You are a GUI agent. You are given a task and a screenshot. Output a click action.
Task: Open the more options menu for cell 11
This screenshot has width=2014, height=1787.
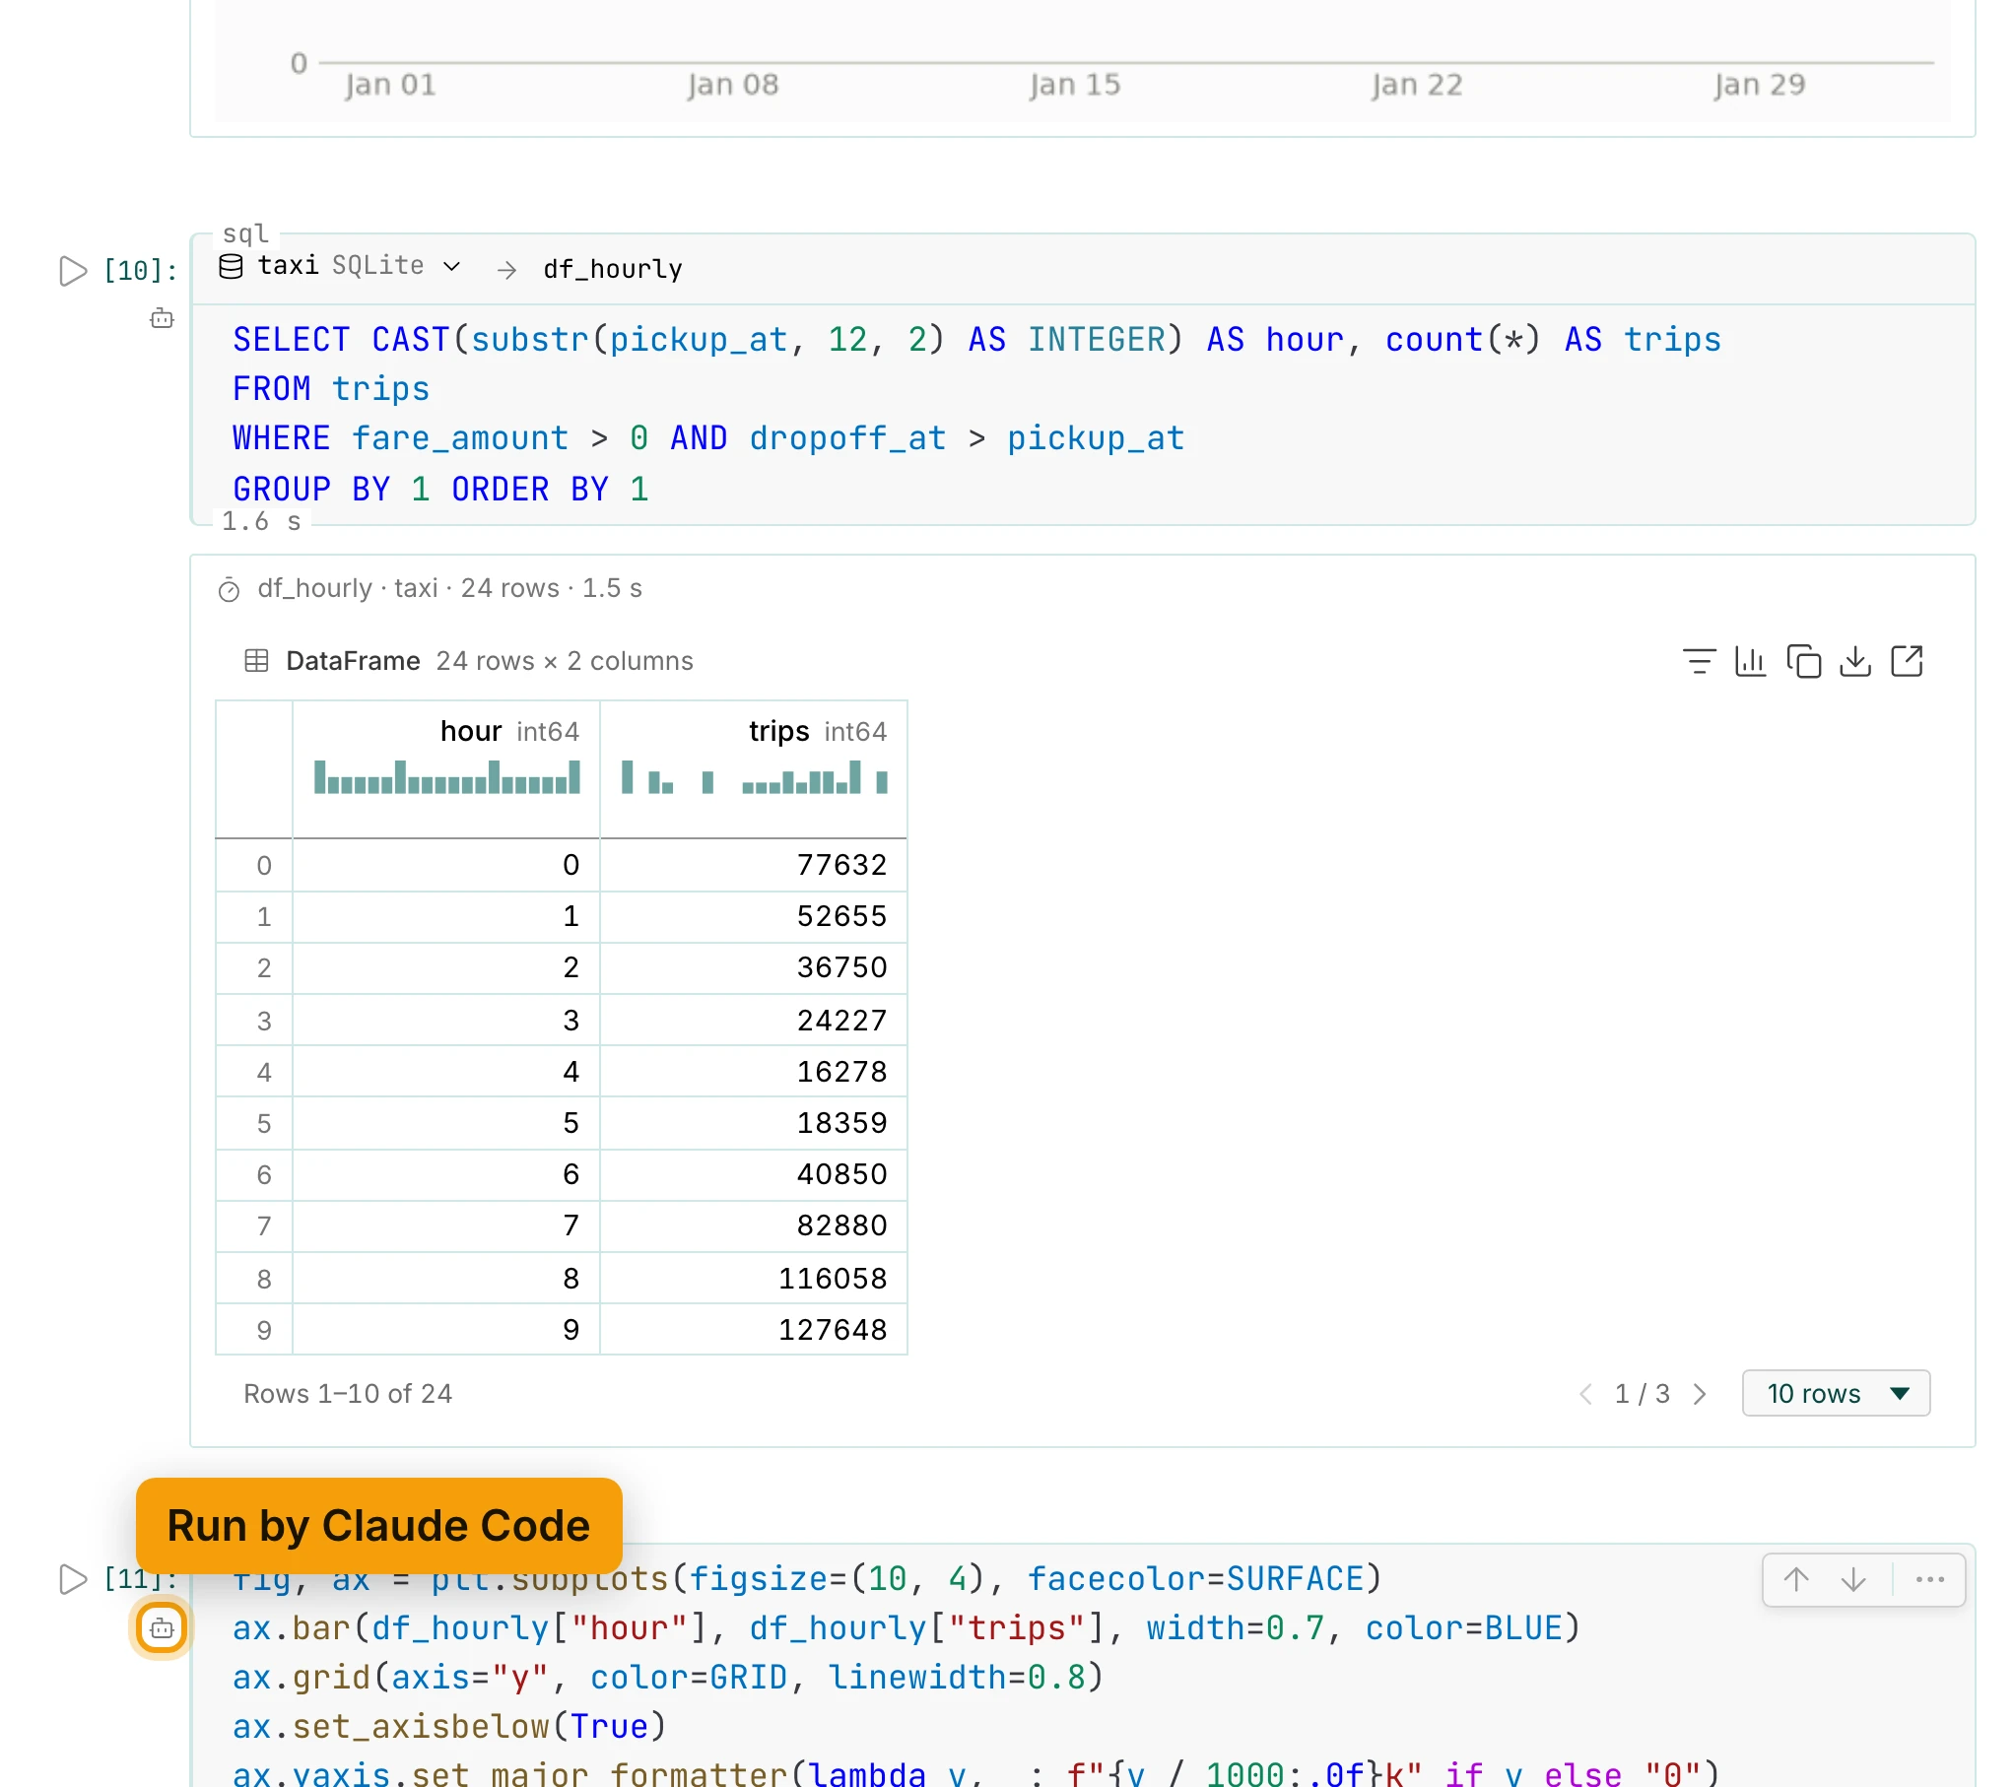[1929, 1580]
